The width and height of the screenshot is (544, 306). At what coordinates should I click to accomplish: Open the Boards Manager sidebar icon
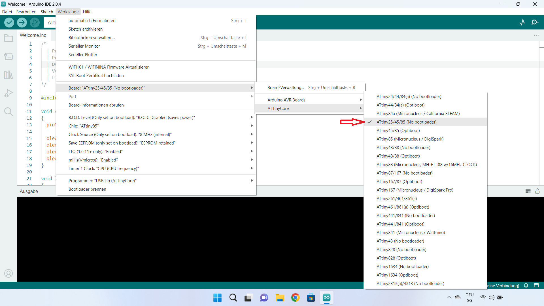(8, 56)
